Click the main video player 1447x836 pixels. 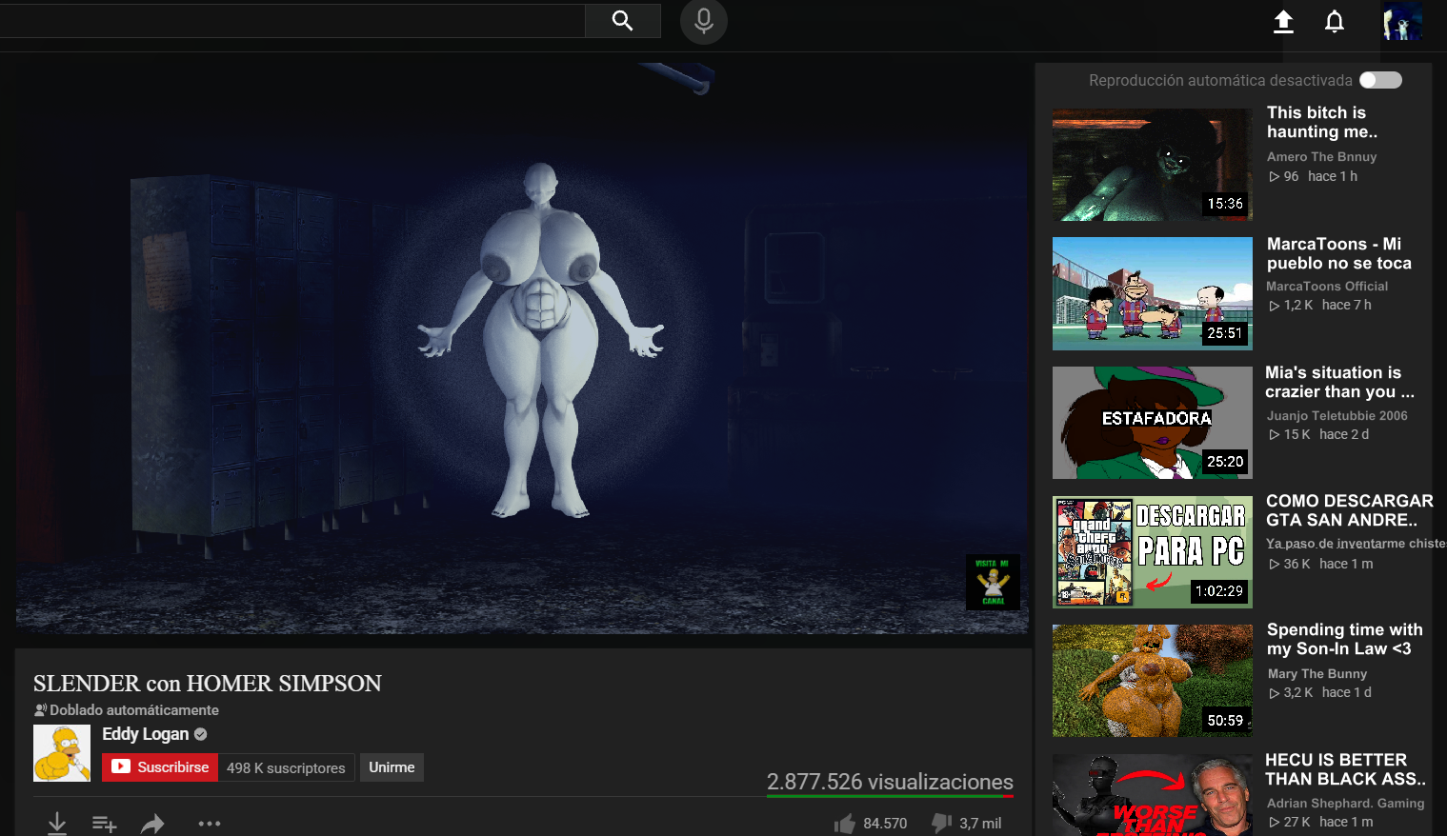(x=522, y=348)
